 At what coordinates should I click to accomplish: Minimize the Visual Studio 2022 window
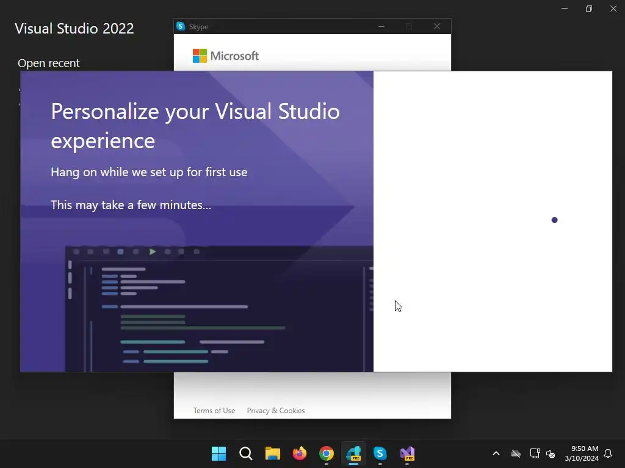pos(565,9)
